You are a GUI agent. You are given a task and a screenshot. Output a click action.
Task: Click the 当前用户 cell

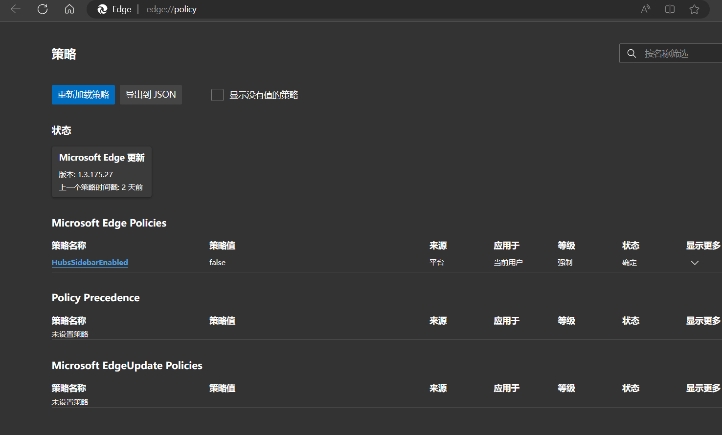[x=508, y=263]
